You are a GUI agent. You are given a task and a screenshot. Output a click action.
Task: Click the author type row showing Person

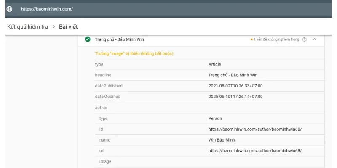tap(209, 118)
